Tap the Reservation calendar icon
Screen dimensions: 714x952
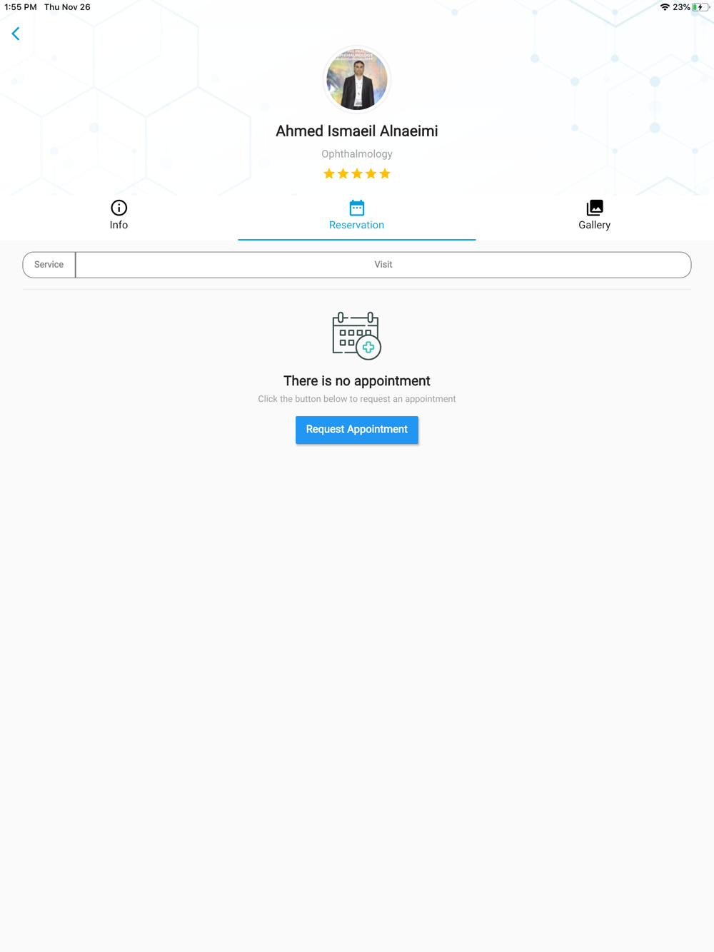[357, 208]
